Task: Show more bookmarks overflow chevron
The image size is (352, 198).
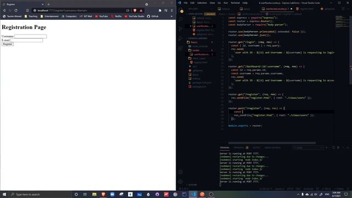Action: 172,16
